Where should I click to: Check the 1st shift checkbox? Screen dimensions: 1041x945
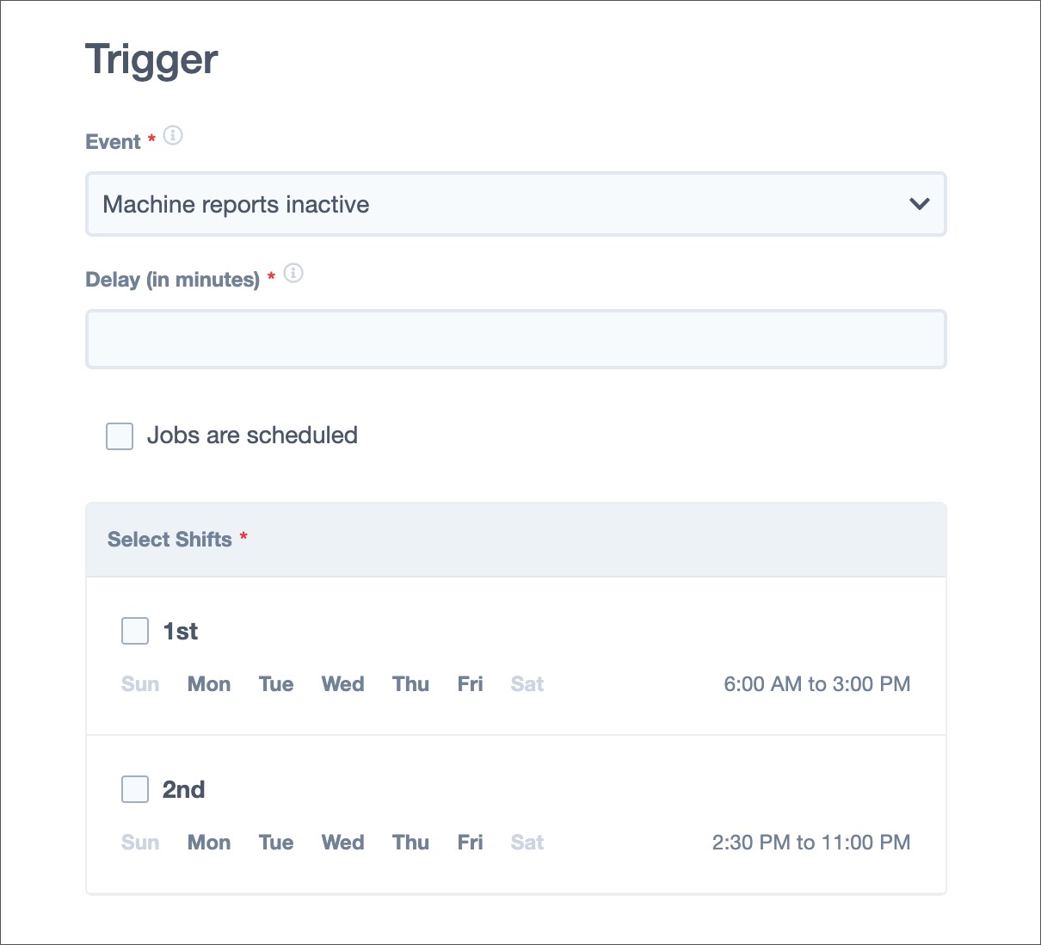[x=135, y=631]
